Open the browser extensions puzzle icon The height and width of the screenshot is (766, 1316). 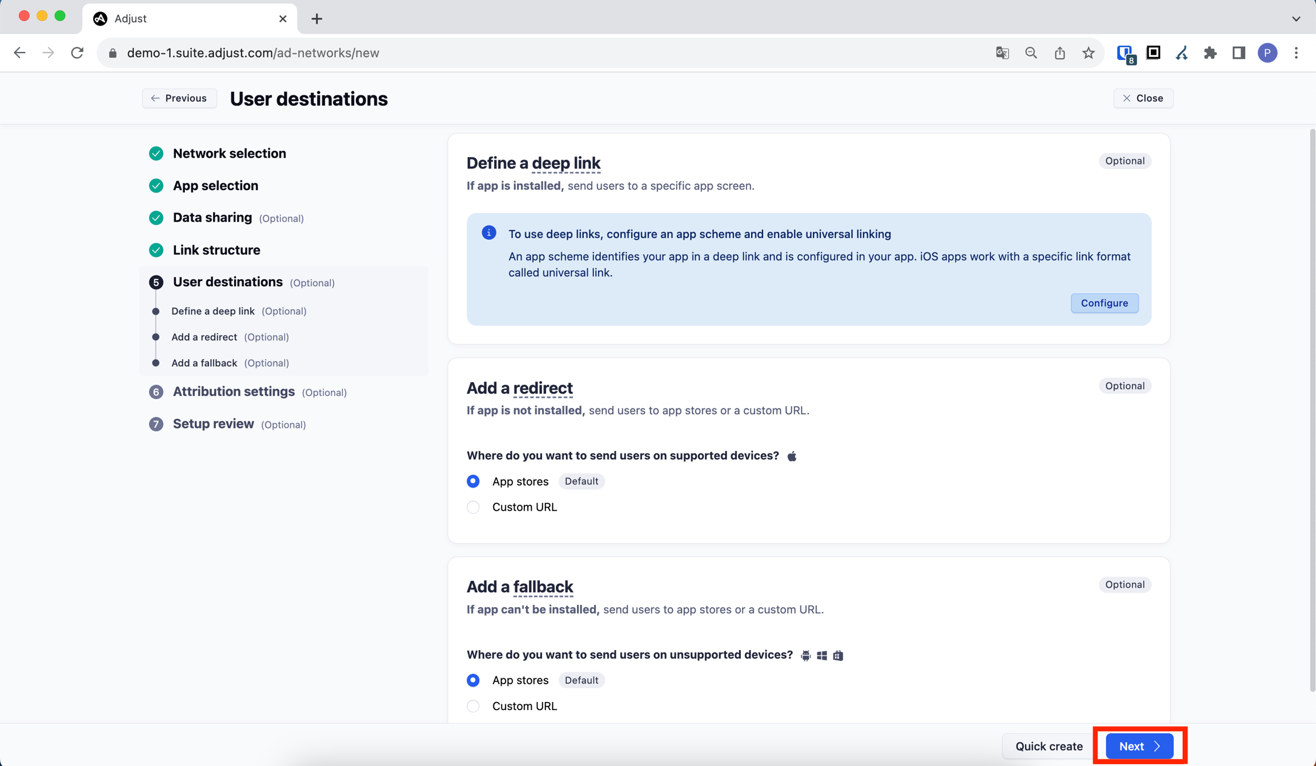click(x=1210, y=53)
